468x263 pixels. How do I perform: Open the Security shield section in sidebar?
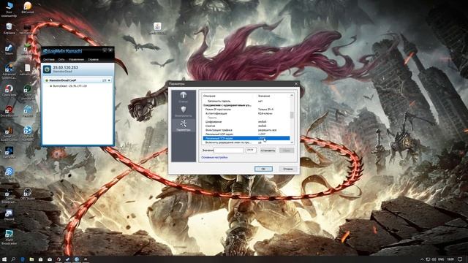(x=184, y=112)
